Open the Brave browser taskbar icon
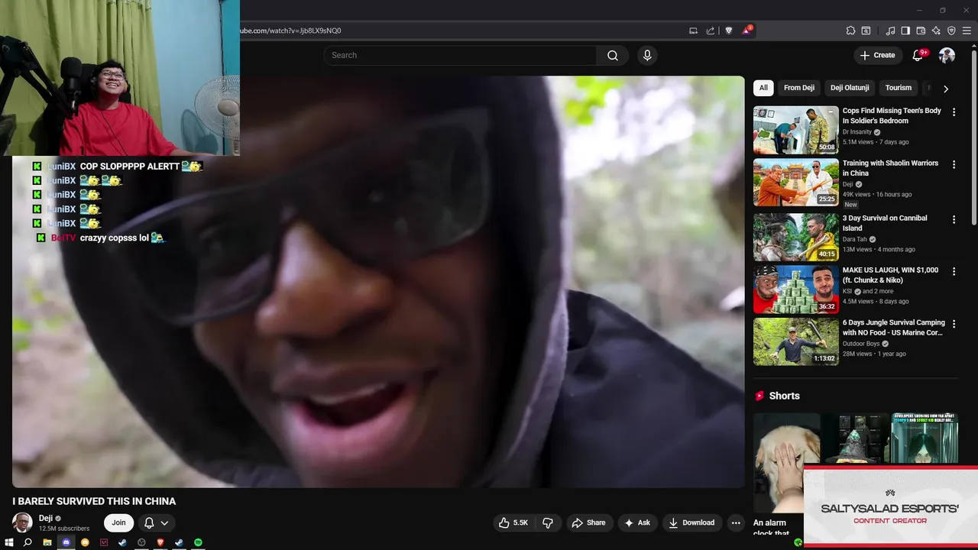 click(160, 542)
